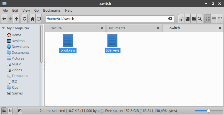This screenshot has height=115, width=224.
Task: Go up to the parent folder
Action: 16,19
